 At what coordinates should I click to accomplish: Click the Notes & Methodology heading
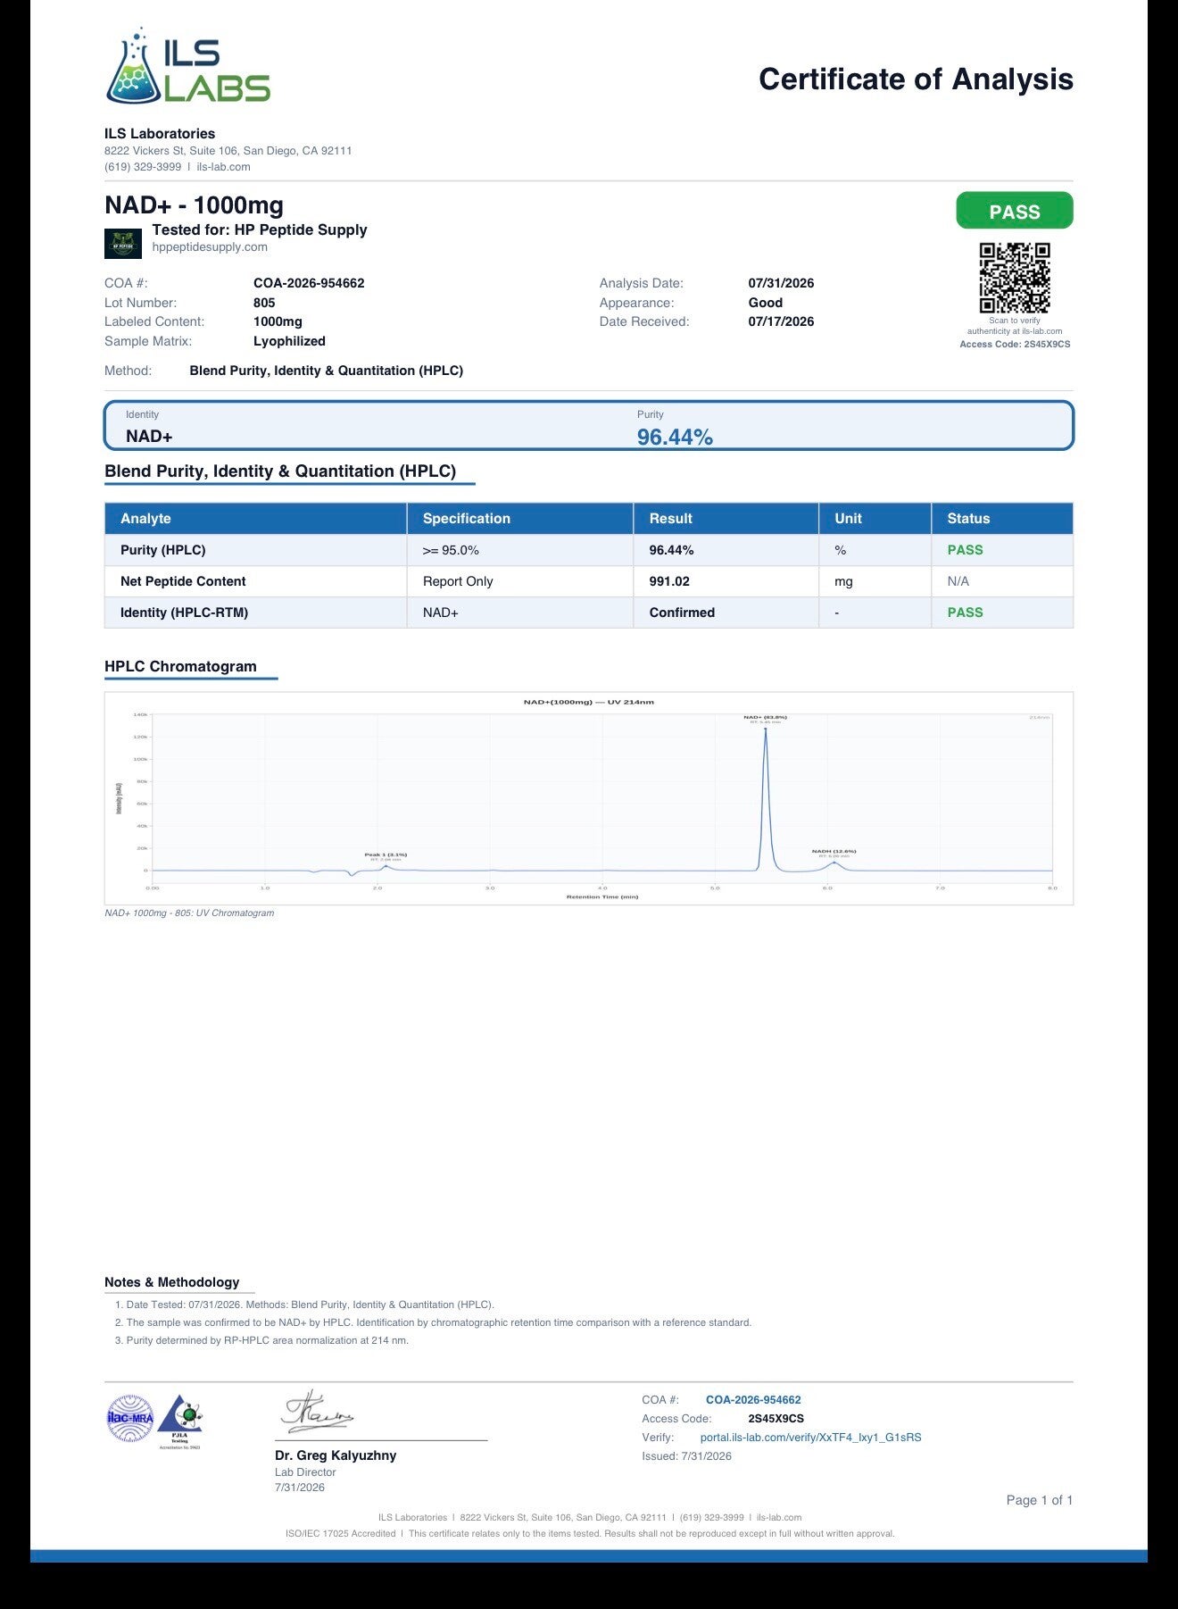(171, 1282)
